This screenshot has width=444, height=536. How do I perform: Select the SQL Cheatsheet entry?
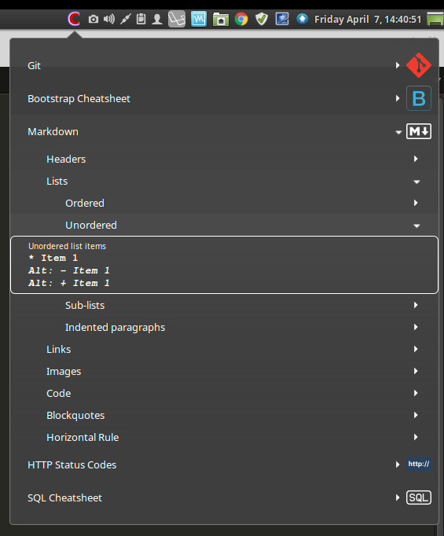coord(224,497)
